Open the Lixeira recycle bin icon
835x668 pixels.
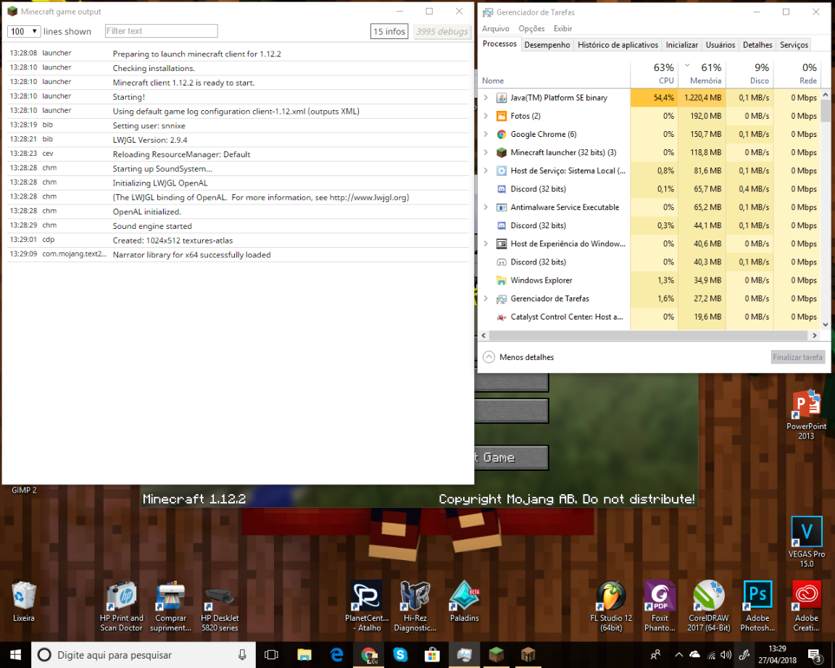point(24,596)
